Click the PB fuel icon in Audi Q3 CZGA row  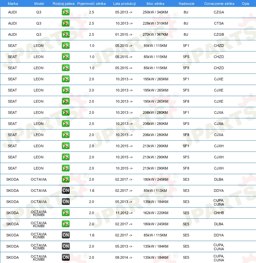tap(65, 12)
